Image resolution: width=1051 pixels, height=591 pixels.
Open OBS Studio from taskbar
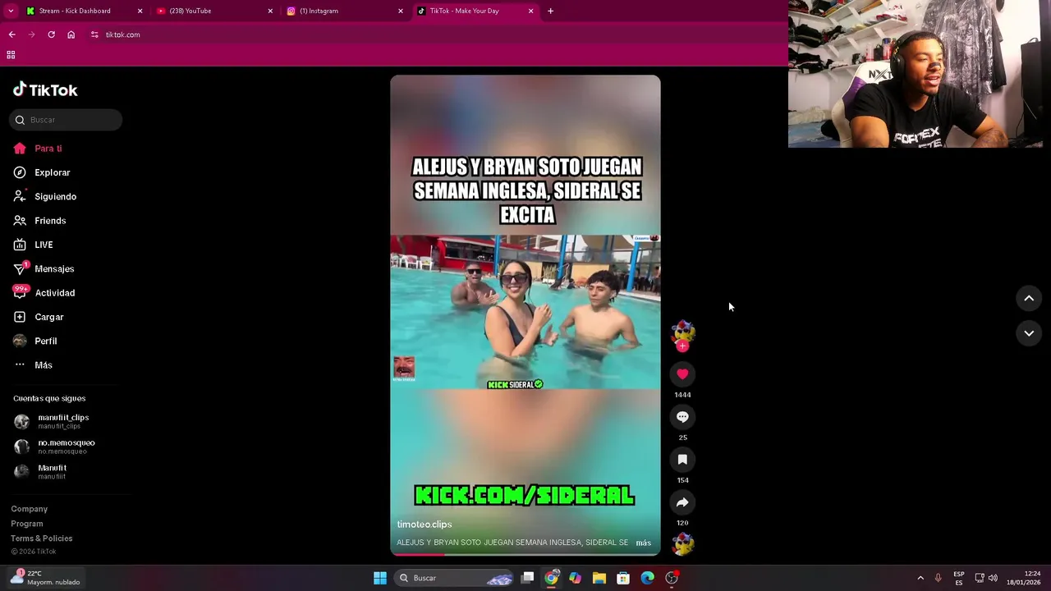coord(672,578)
